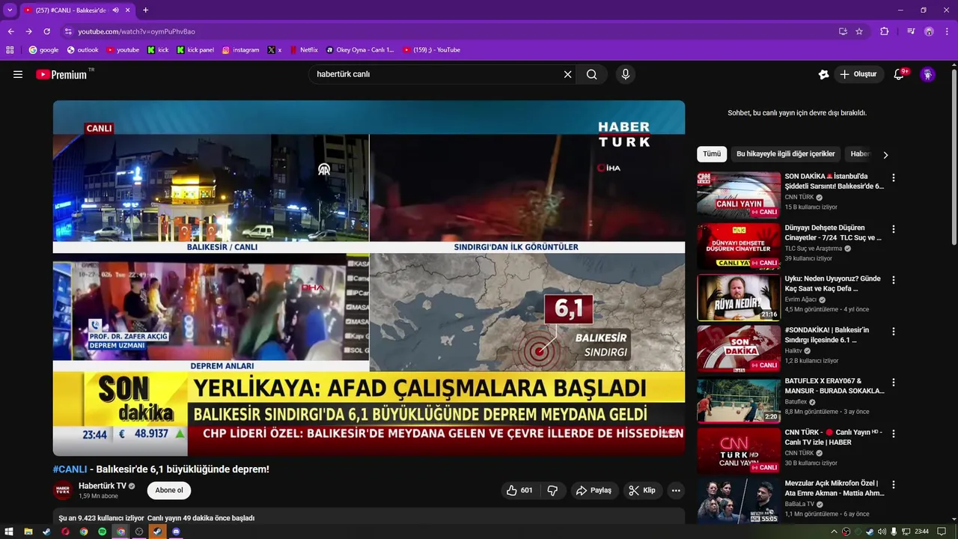Install or cast page icon in address bar

[843, 31]
